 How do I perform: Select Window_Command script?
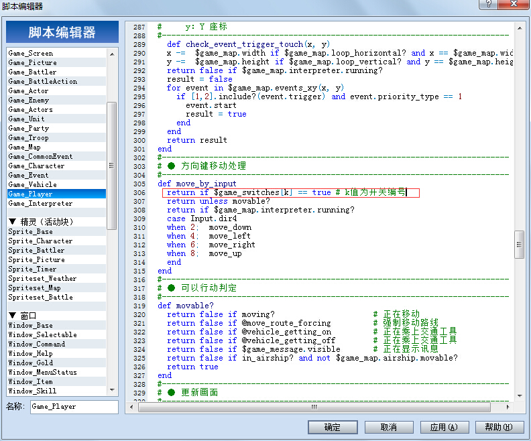tap(56, 344)
